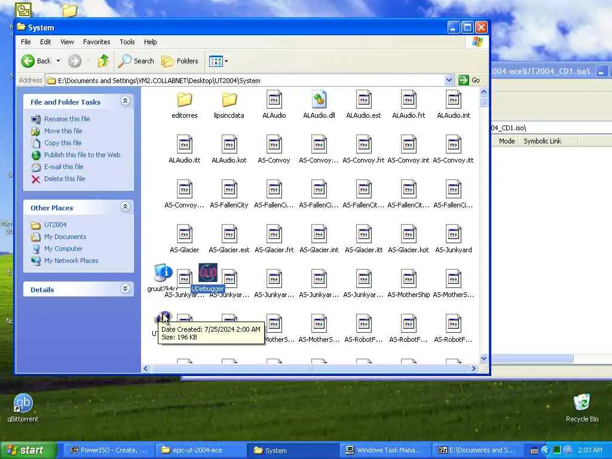Select the AS-MotherShip file icon

pyautogui.click(x=409, y=279)
